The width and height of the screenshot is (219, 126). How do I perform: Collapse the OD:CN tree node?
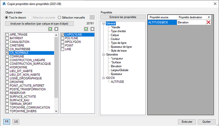(x=103, y=78)
